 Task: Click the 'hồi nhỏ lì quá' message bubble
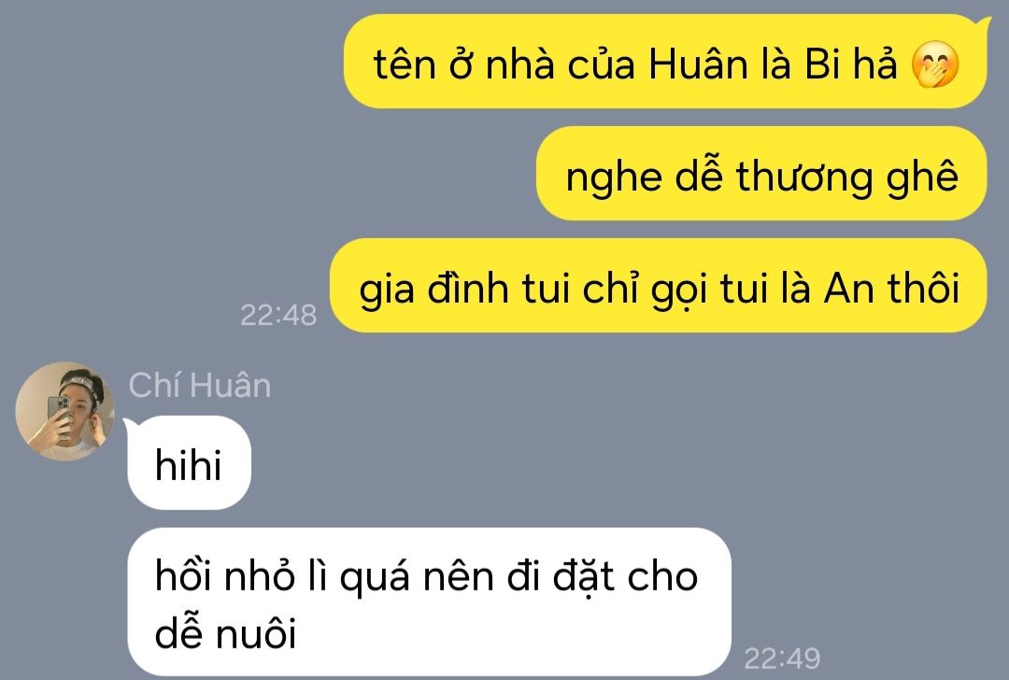click(x=429, y=602)
